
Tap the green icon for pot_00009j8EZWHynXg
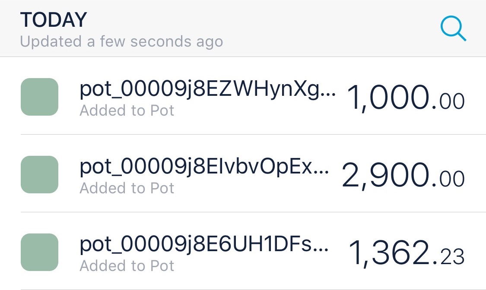point(39,97)
